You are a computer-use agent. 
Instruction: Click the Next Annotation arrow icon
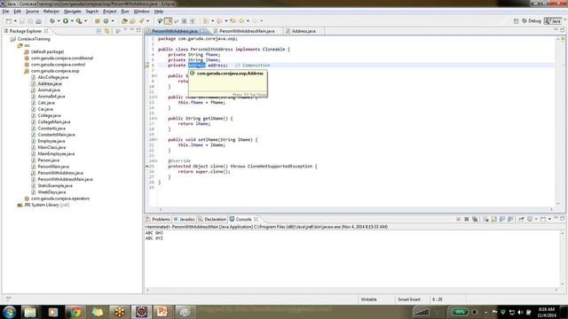click(x=205, y=21)
